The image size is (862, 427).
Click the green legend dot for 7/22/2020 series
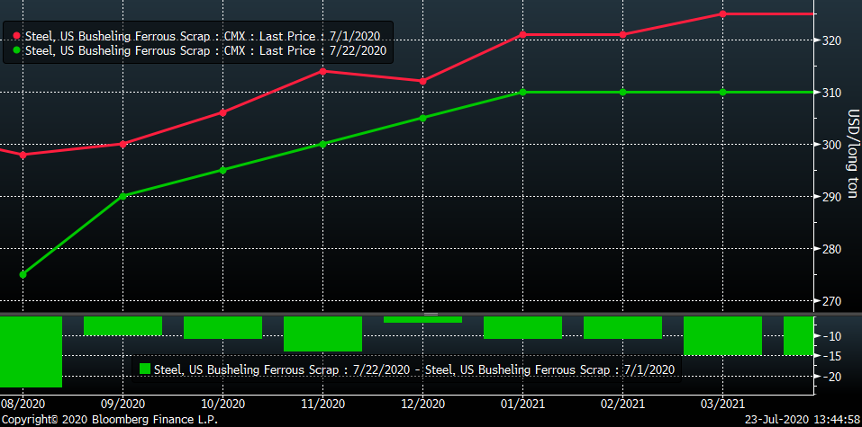coord(18,50)
